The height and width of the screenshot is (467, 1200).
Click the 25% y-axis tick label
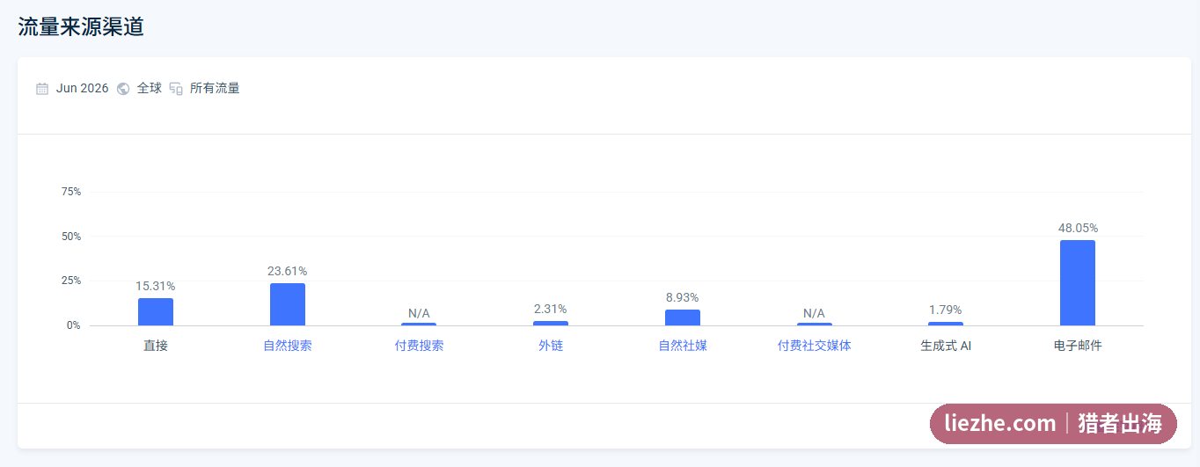point(70,281)
